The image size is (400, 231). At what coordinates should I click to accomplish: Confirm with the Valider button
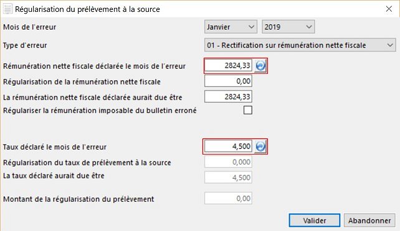(x=314, y=220)
